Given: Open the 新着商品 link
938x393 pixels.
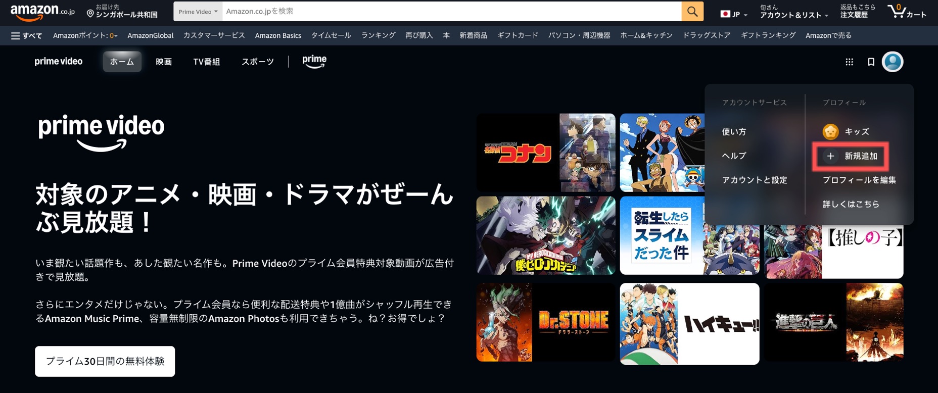Looking at the screenshot, I should tap(473, 35).
